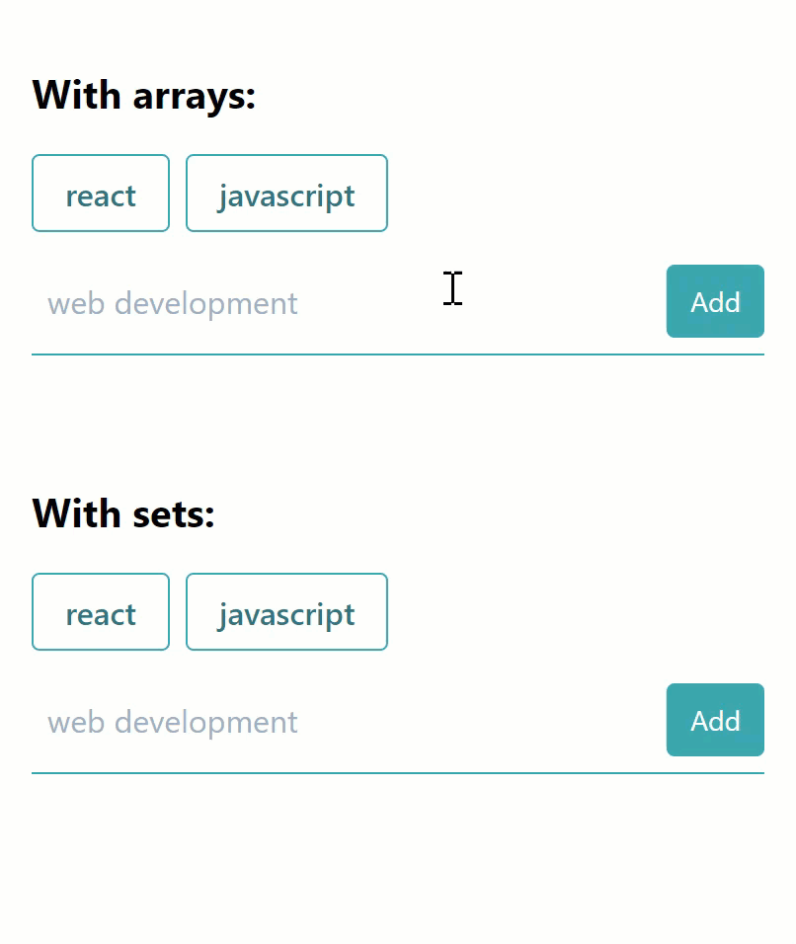Click empty space right of sets javascript tag
The image size is (796, 944).
coord(576,611)
